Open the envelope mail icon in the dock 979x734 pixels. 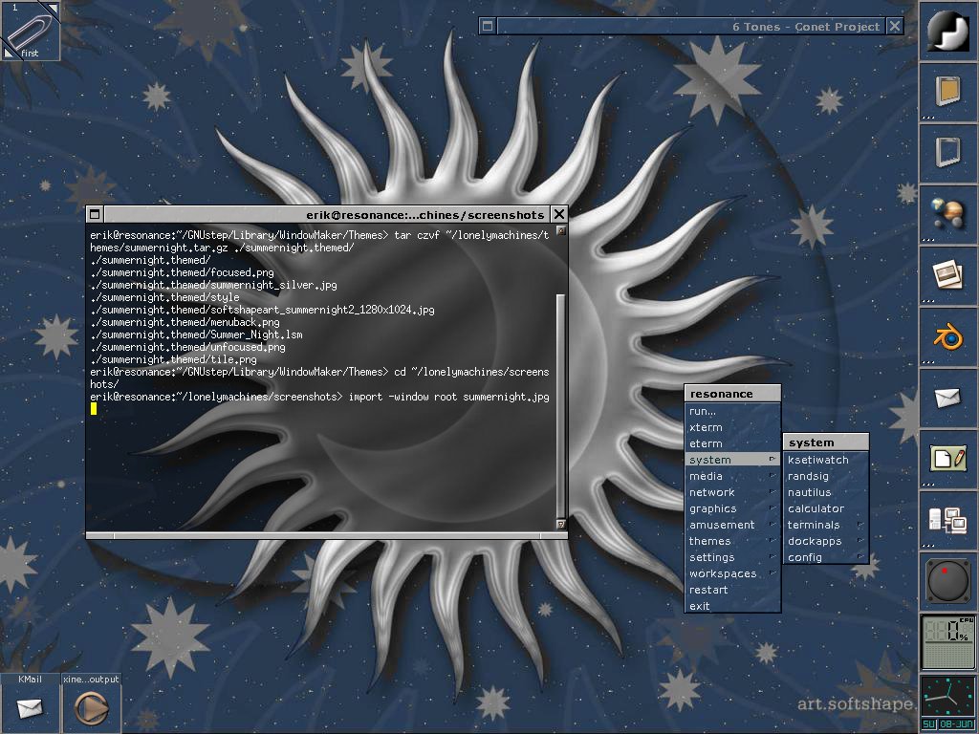coord(948,397)
